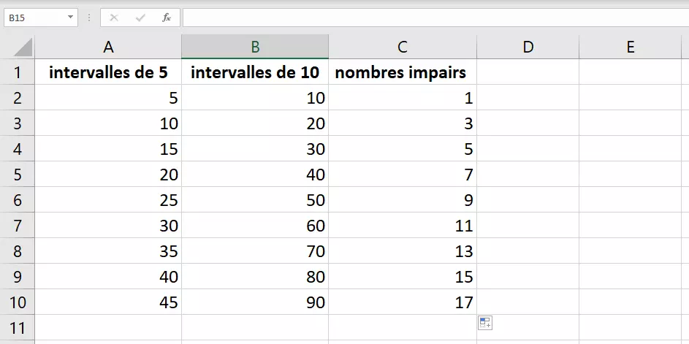Click cell "nombres impairs"
The height and width of the screenshot is (344, 689).
403,72
